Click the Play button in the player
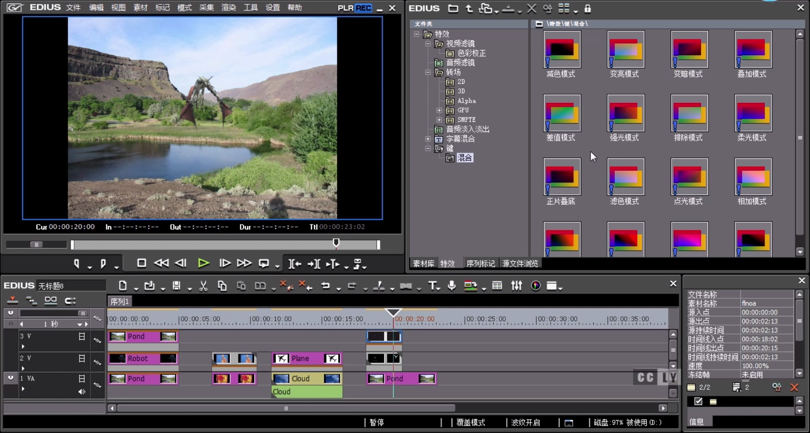 coord(204,263)
